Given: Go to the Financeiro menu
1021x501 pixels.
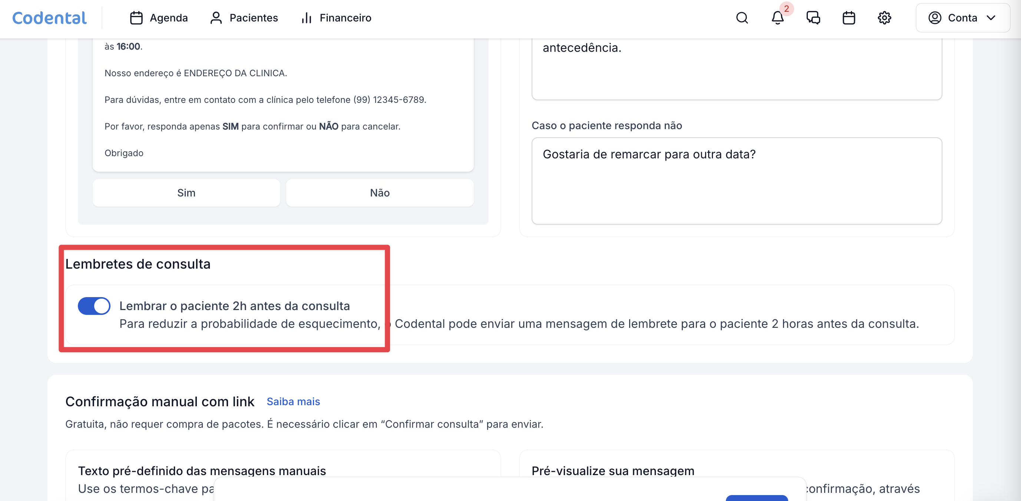Looking at the screenshot, I should click(x=345, y=18).
